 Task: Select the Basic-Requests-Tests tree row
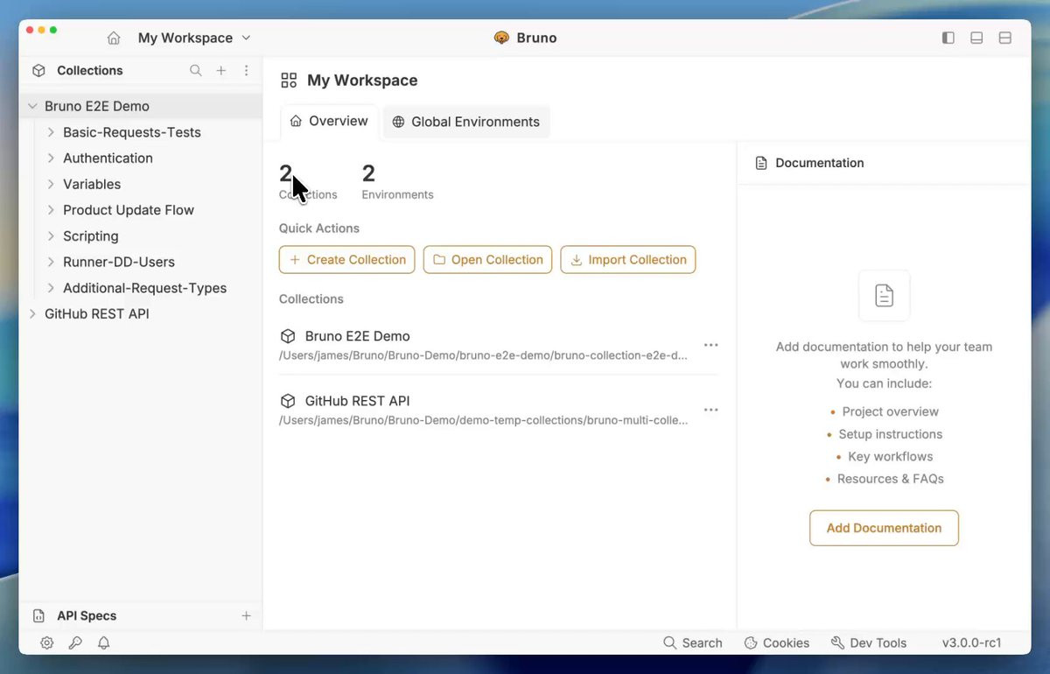(140, 132)
